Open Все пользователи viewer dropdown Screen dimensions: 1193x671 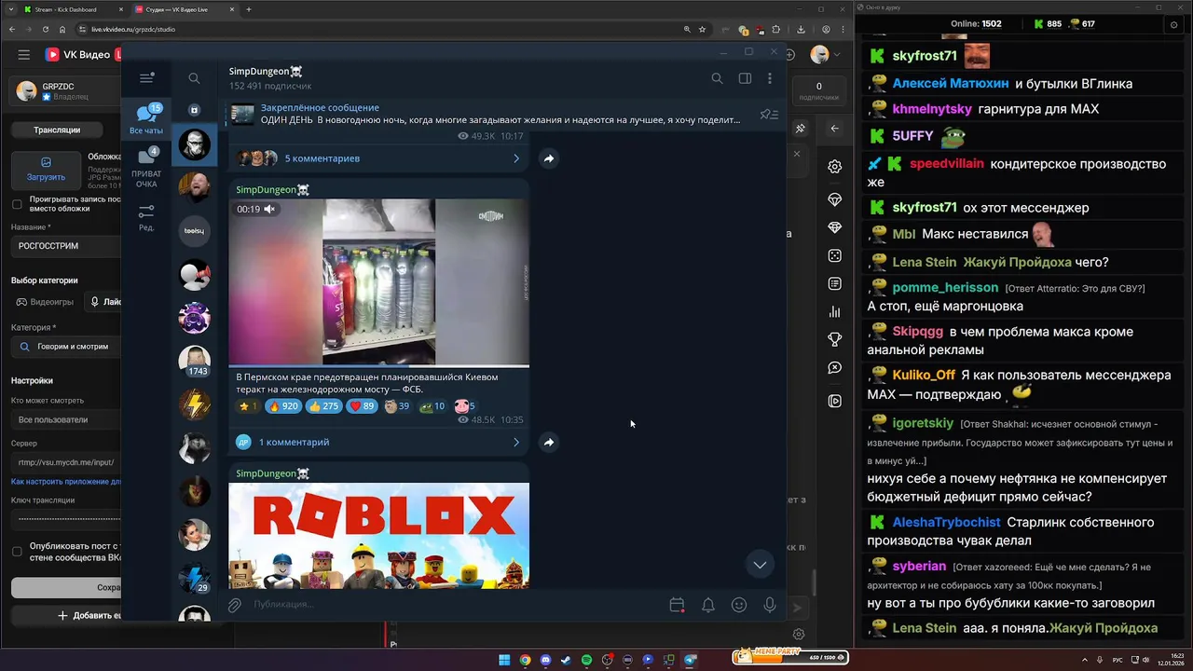pyautogui.click(x=66, y=419)
